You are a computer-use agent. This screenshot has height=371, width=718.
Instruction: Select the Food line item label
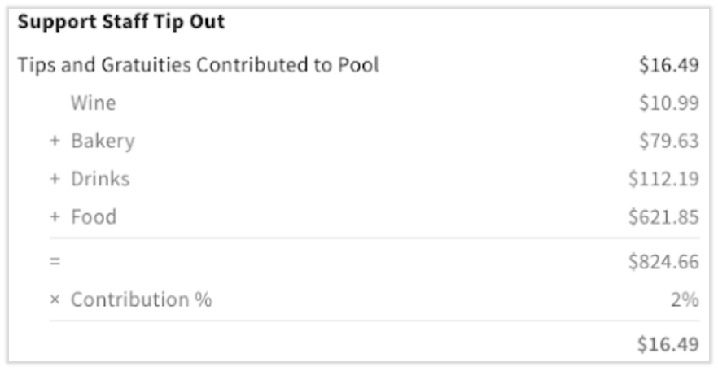pyautogui.click(x=94, y=217)
